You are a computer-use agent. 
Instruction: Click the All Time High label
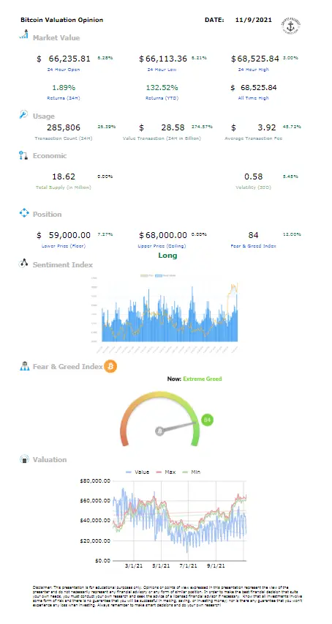253,98
